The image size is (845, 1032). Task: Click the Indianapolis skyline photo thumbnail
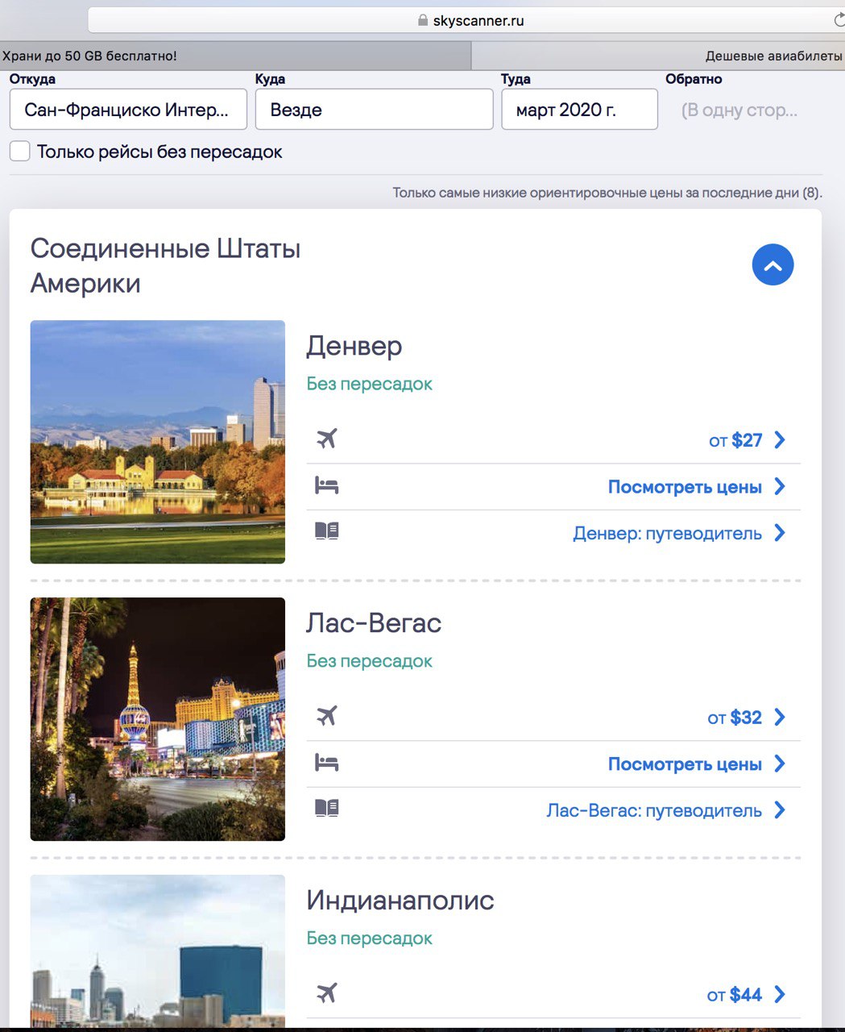point(158,951)
